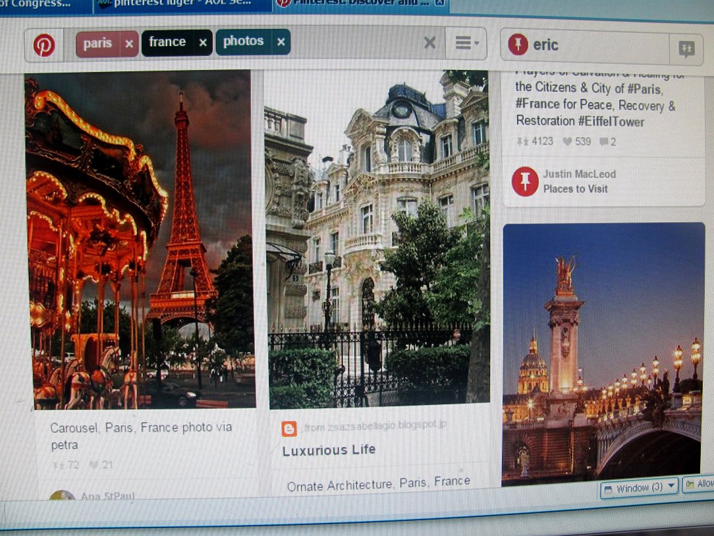Click the 21 likes count under Carousel pin
This screenshot has height=536, width=714.
[x=101, y=465]
